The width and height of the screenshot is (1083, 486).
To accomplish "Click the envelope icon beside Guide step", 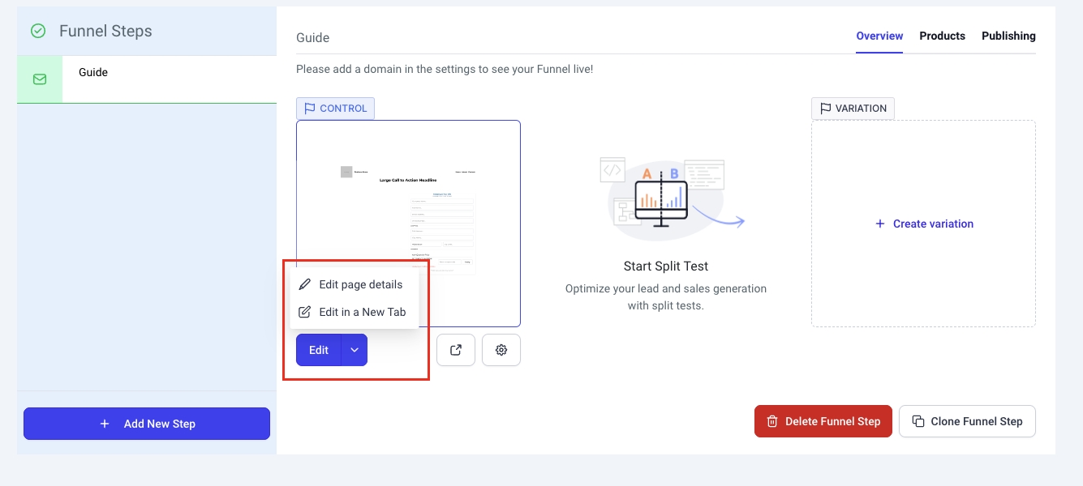I will [40, 79].
